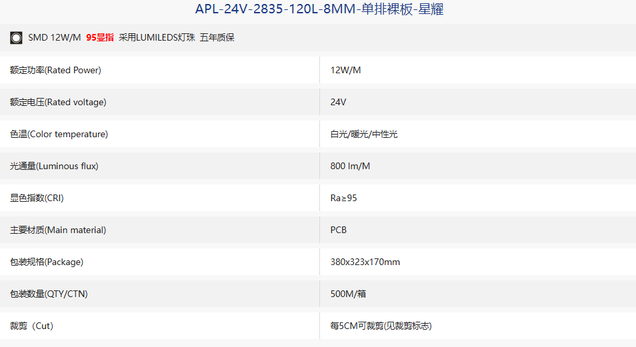Click the '每5CM可裁剪(见裁剪标志)' value
Image resolution: width=636 pixels, height=347 pixels.
point(381,326)
